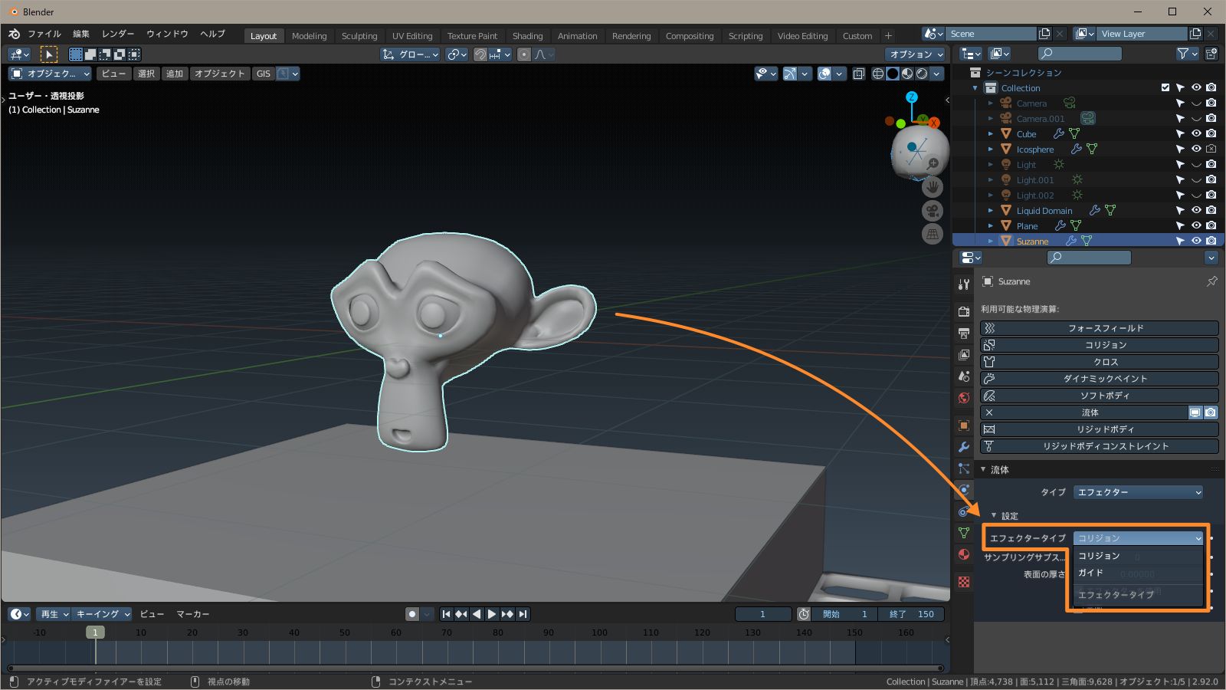The image size is (1226, 690).
Task: Toggle camera view with the camera gizmo
Action: 933,211
